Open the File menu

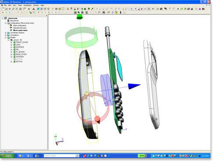(x=5, y=5)
